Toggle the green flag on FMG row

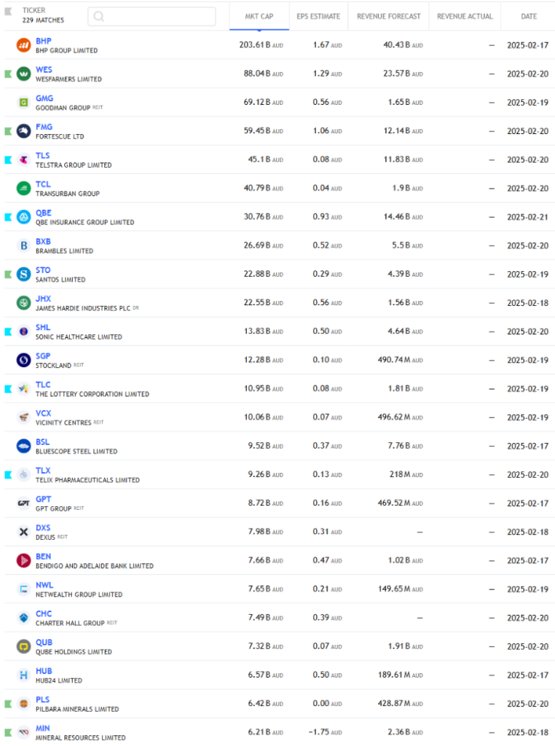(x=8, y=131)
